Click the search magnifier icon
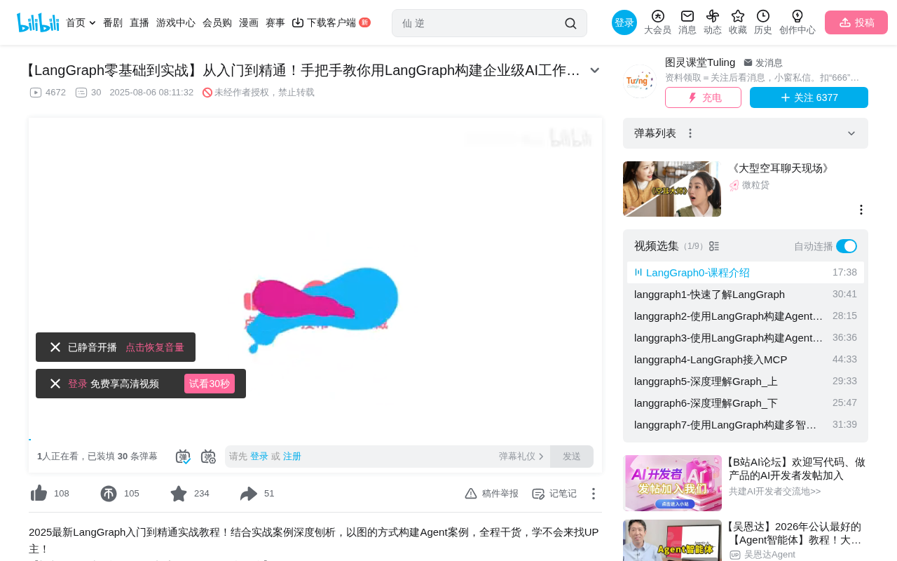 [x=570, y=23]
